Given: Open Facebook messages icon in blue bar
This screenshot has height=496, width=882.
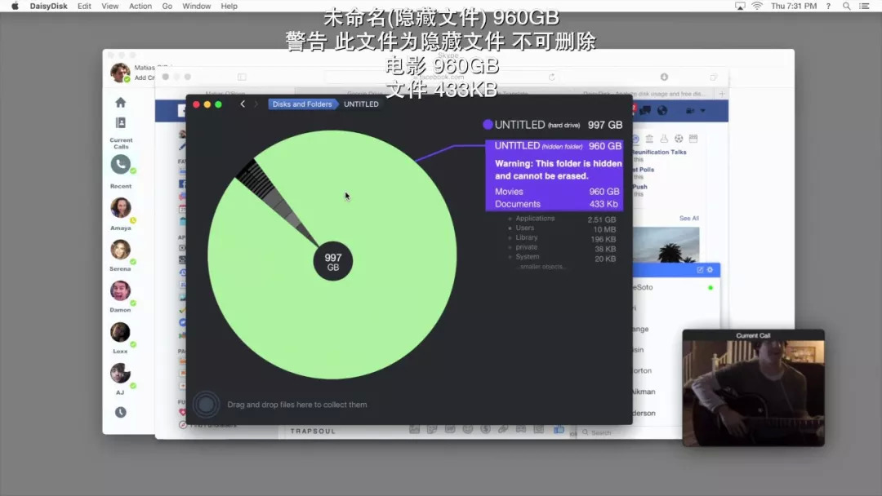Looking at the screenshot, I should tap(645, 111).
